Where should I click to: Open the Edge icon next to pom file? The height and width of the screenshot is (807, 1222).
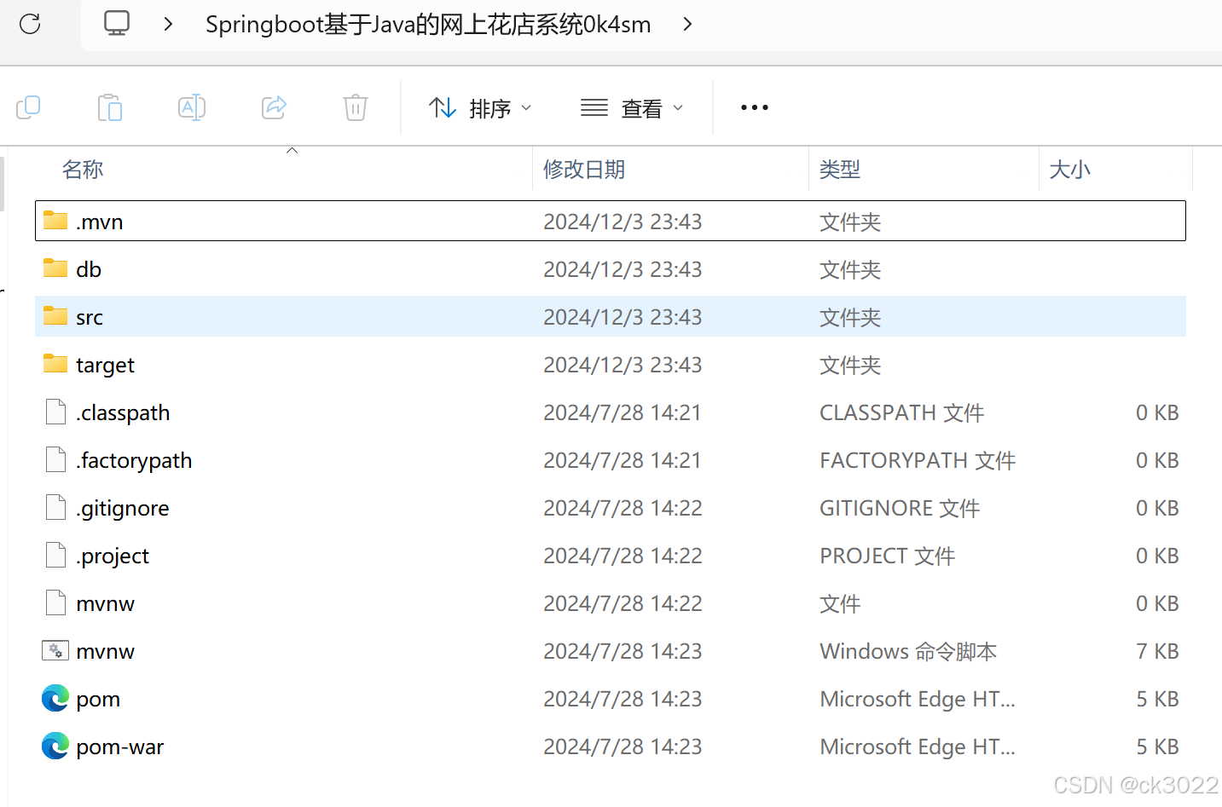coord(55,698)
